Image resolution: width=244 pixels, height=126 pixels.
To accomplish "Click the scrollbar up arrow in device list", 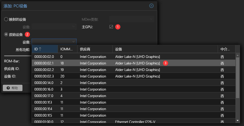I will [x=237, y=55].
